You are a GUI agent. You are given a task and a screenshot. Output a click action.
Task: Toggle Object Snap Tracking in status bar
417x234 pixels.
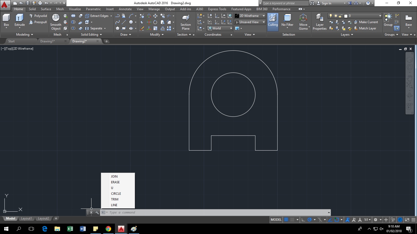(330, 220)
